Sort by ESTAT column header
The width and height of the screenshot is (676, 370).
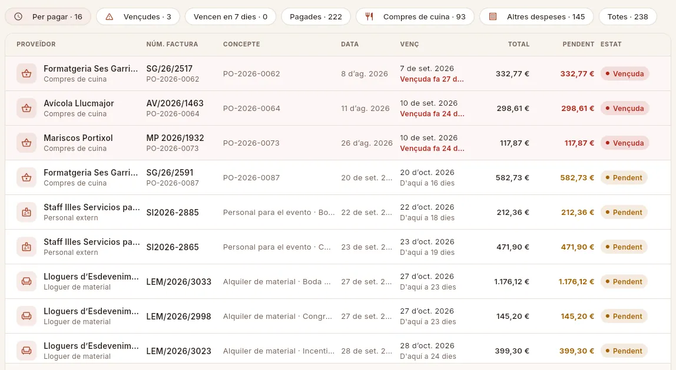coord(611,44)
